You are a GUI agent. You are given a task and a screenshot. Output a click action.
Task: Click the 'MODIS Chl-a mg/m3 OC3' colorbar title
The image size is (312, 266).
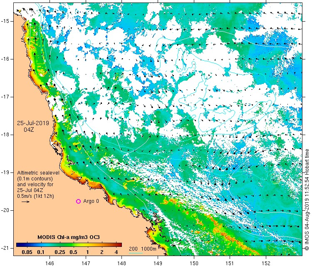[x=69, y=237]
